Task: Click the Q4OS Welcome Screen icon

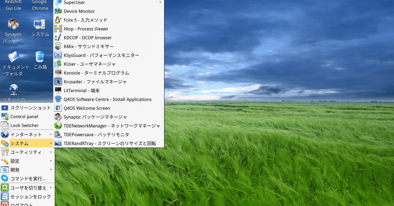Action: (58, 108)
